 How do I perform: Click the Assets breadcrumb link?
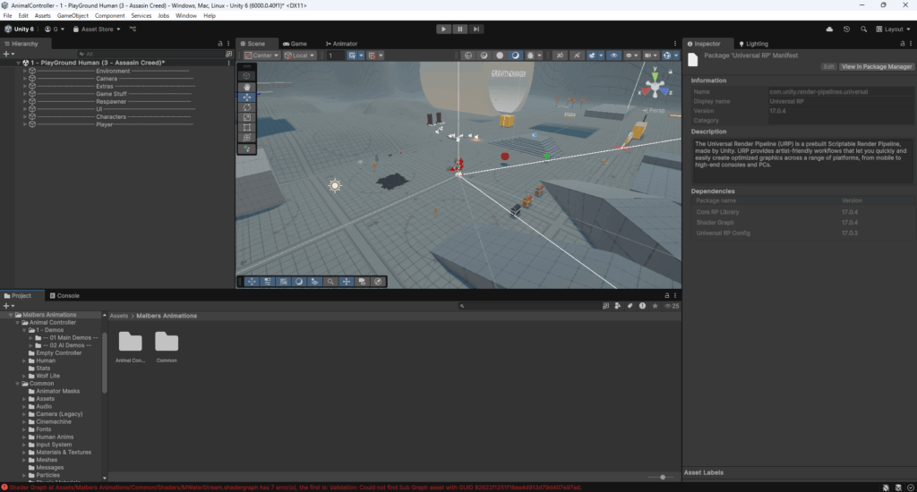click(119, 316)
